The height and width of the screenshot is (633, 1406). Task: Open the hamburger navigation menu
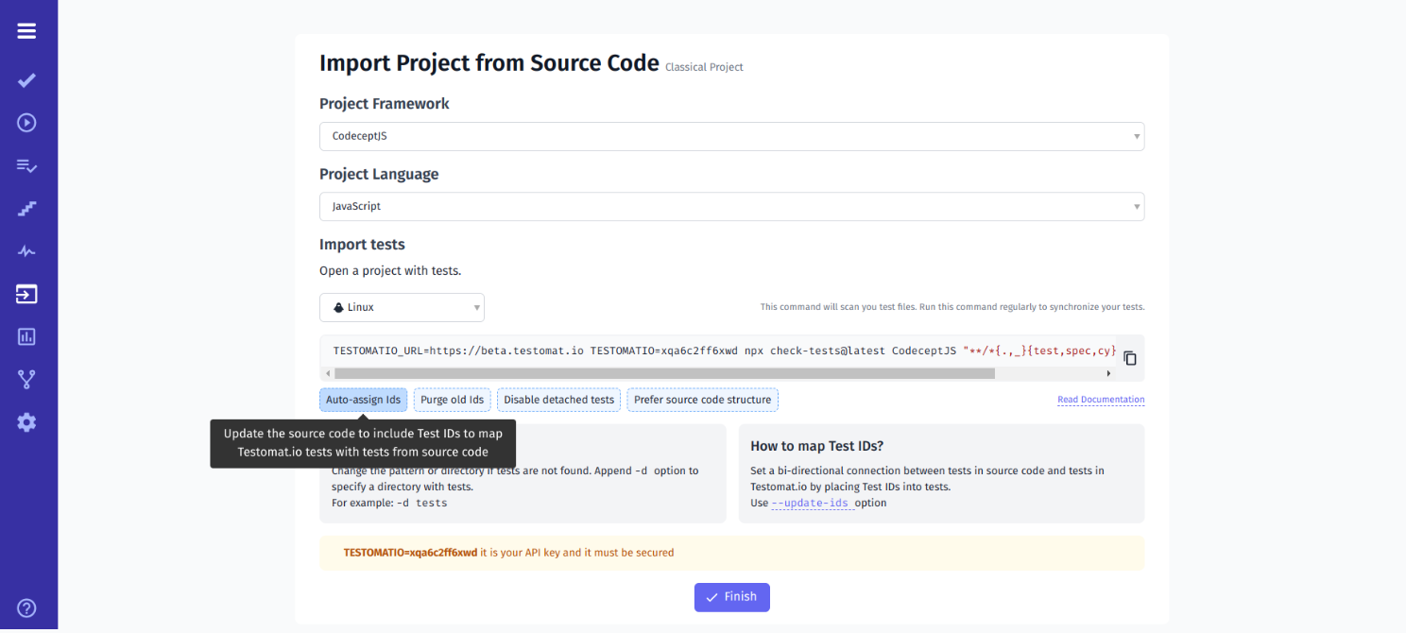[26, 30]
